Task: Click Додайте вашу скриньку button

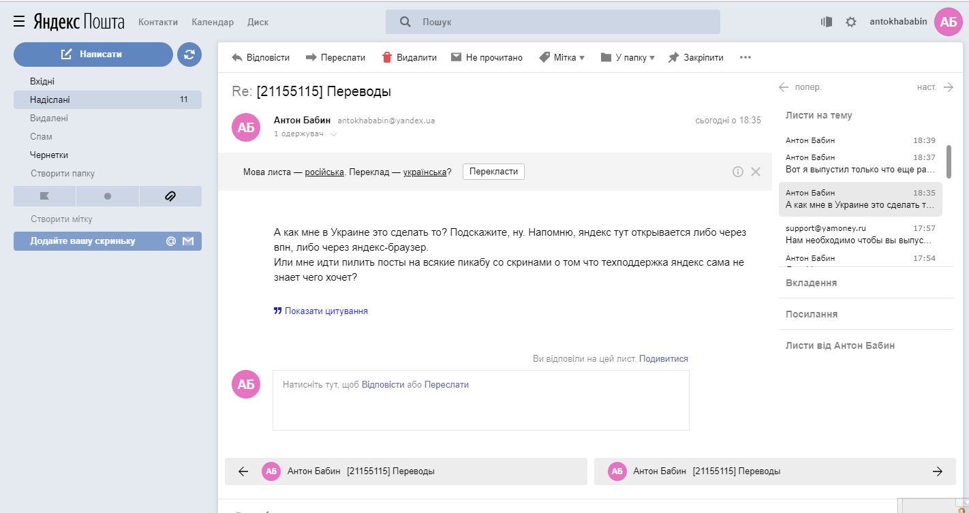Action: pyautogui.click(x=108, y=241)
